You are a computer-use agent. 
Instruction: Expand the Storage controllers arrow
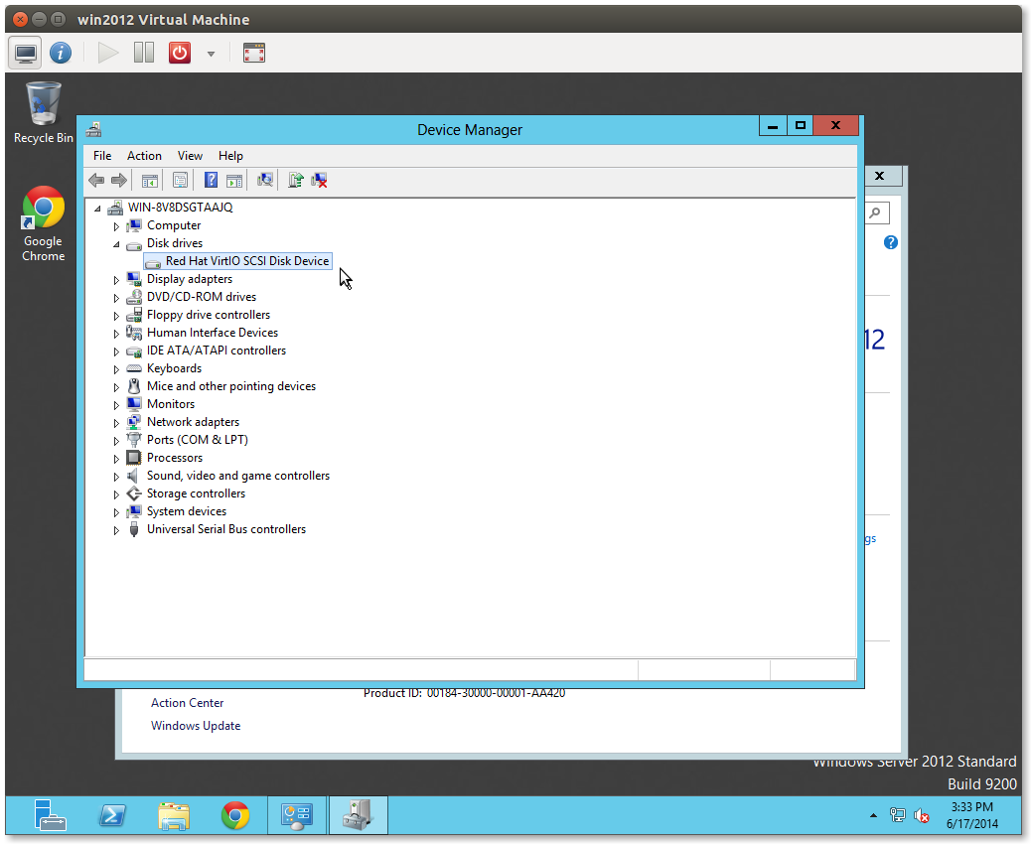click(116, 494)
